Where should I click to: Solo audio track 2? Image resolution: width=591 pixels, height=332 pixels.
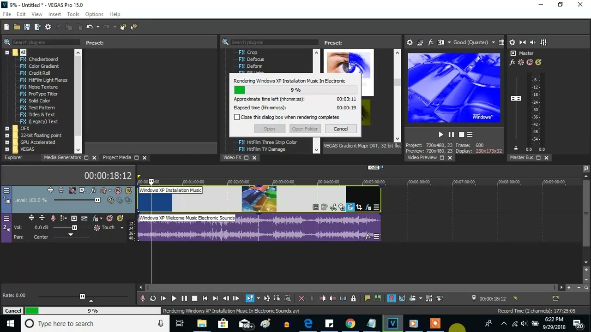[x=120, y=218]
